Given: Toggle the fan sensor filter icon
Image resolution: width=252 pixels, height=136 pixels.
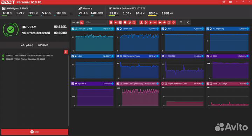Looking at the screenshot, I should tap(160, 23).
